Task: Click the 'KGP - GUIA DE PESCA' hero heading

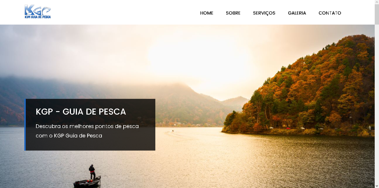Action: (x=81, y=112)
